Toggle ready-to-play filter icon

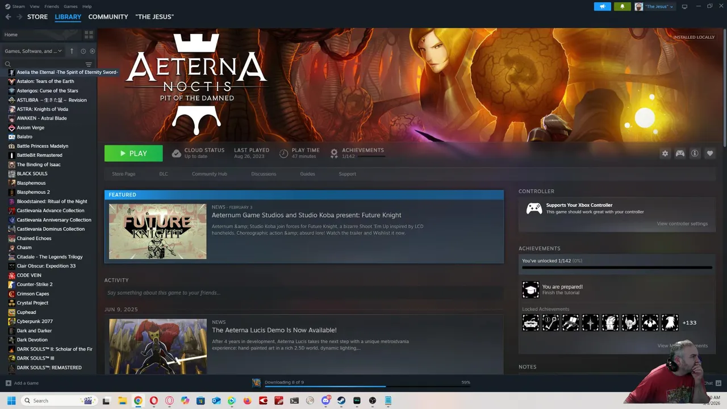(92, 51)
